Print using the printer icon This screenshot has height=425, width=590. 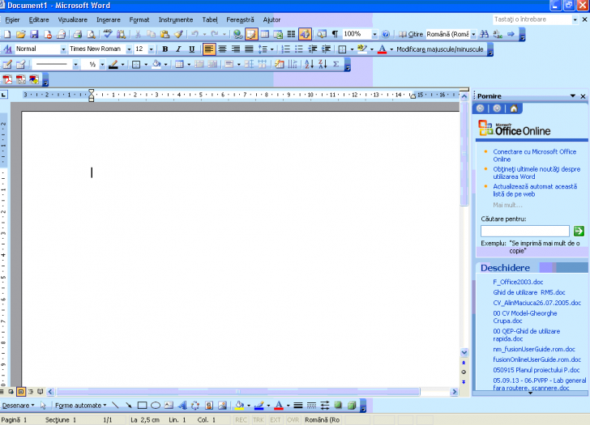point(77,35)
